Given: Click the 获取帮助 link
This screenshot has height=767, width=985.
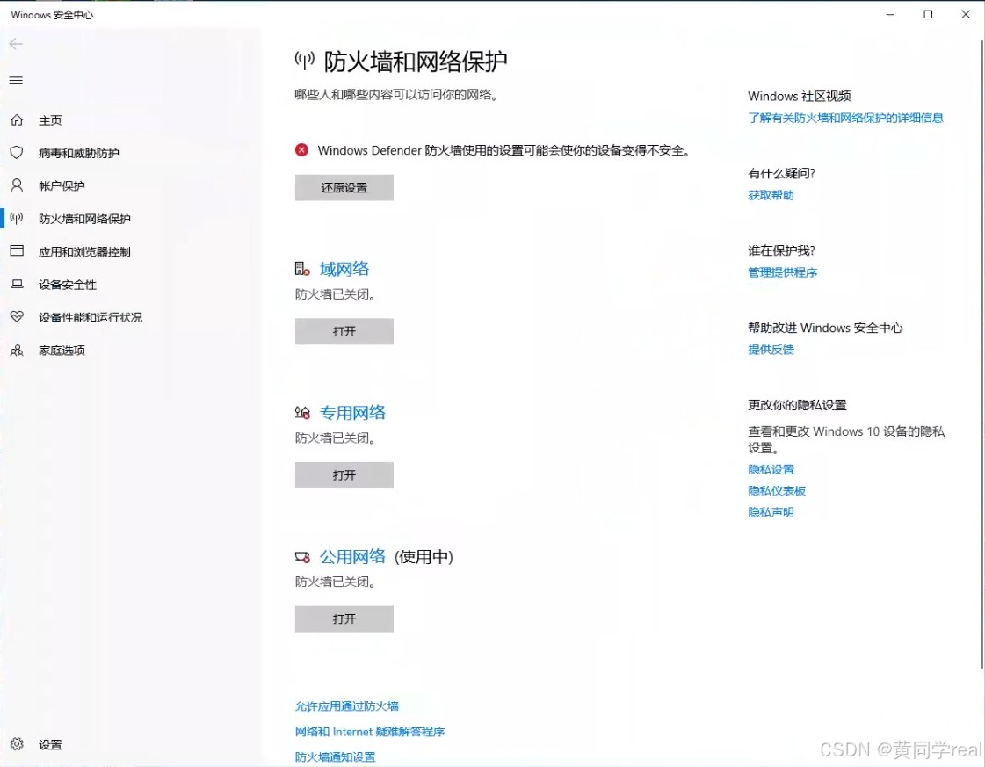Looking at the screenshot, I should pos(771,195).
